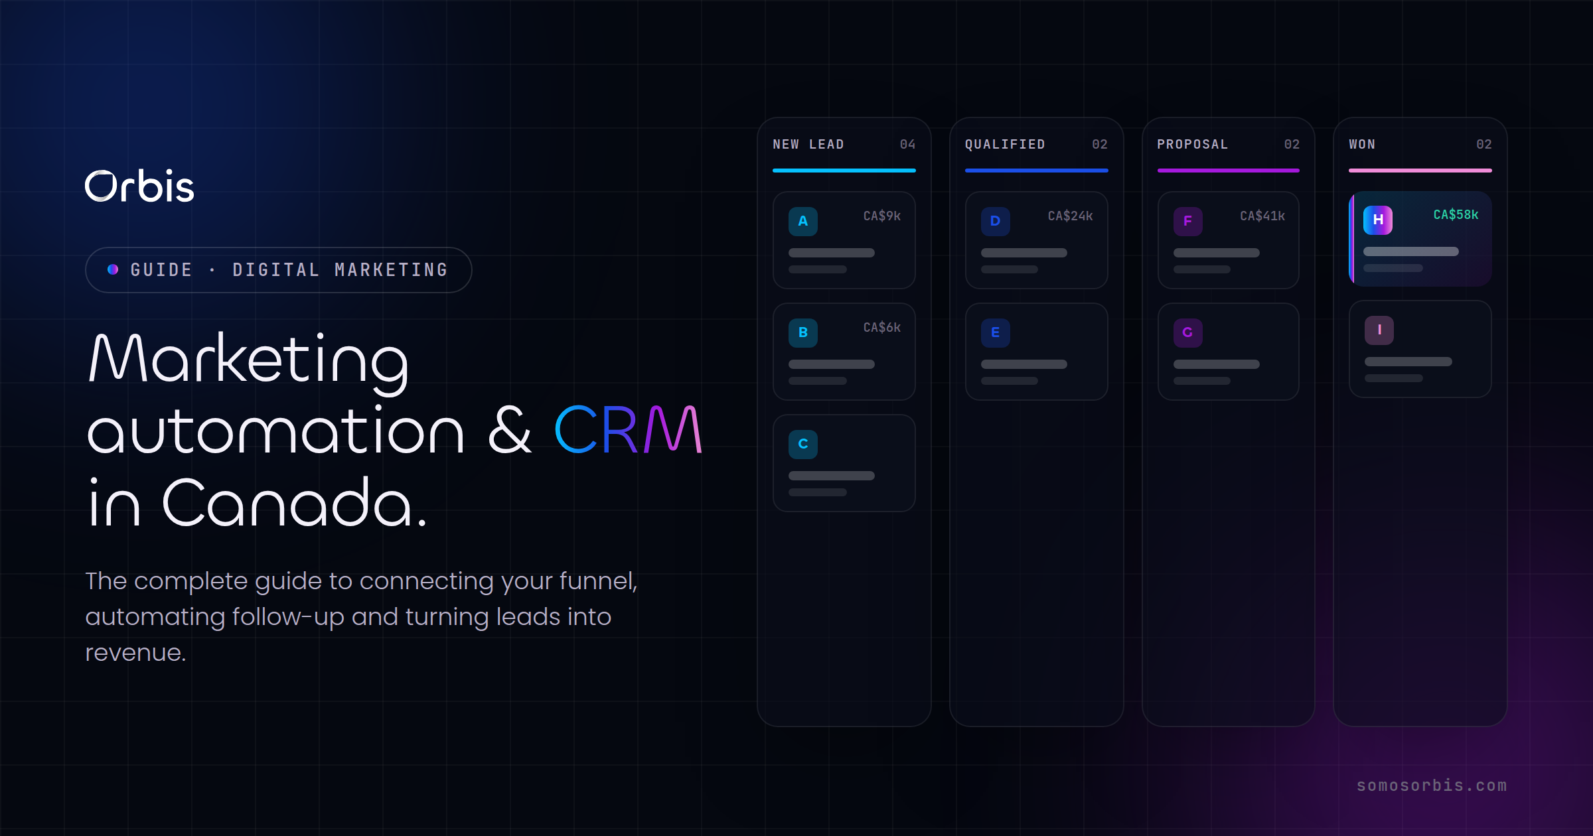Click the CA$24k deal value
This screenshot has height=836, width=1593.
point(1070,216)
